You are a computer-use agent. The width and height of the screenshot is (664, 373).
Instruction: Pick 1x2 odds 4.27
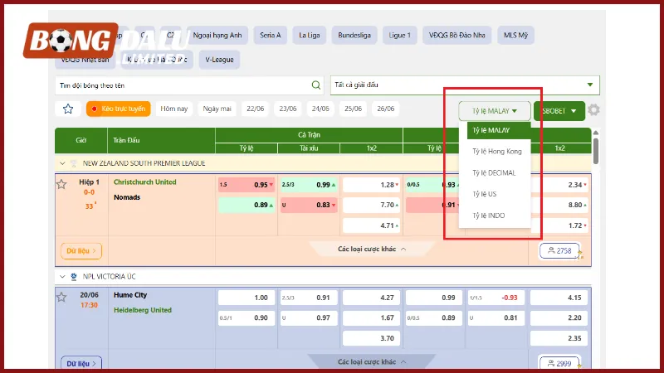371,298
